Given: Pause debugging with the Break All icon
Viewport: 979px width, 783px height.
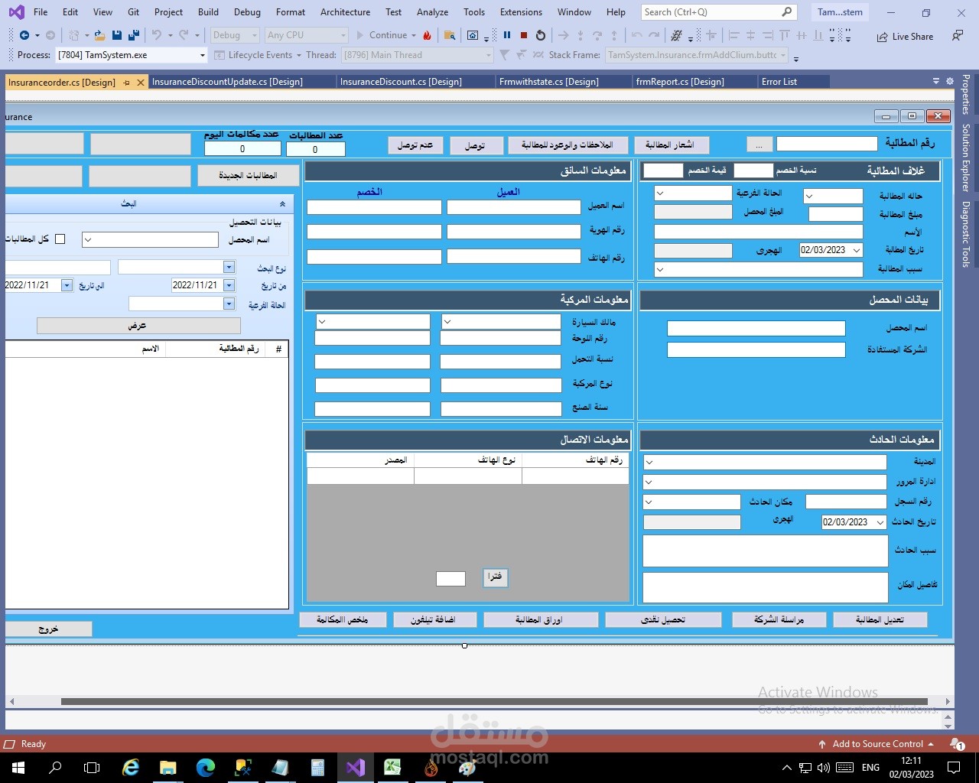Looking at the screenshot, I should (x=506, y=35).
